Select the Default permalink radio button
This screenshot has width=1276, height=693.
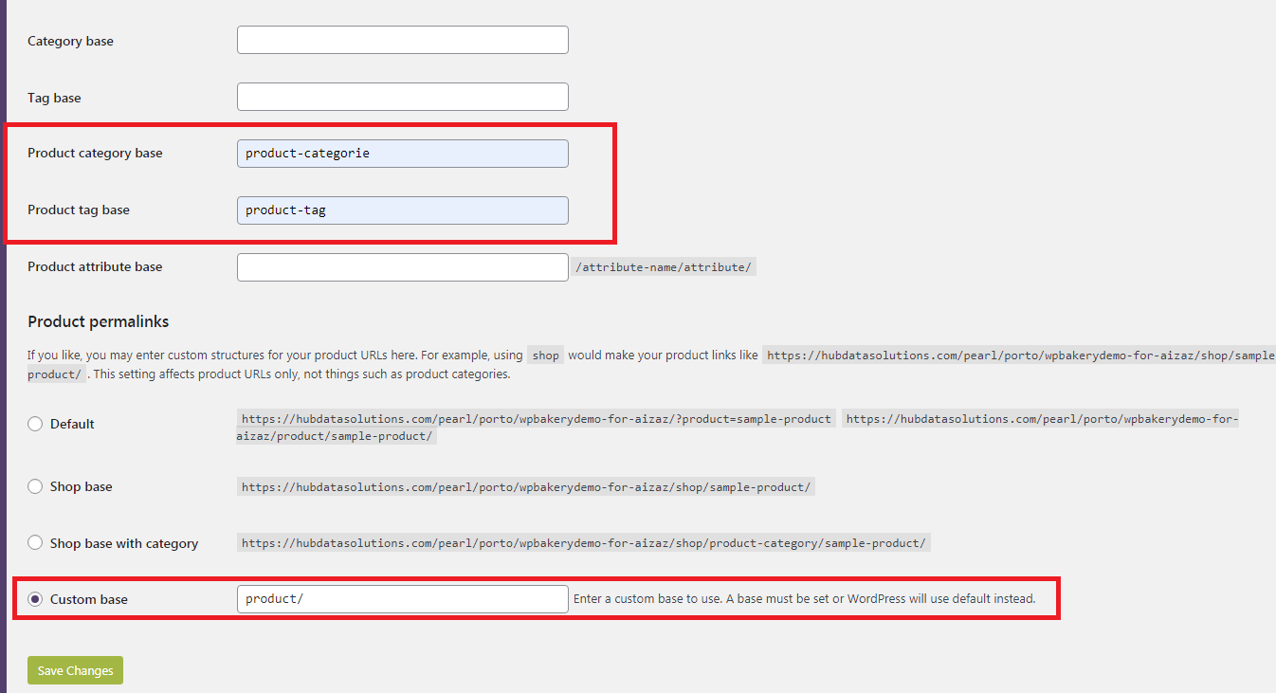tap(35, 424)
